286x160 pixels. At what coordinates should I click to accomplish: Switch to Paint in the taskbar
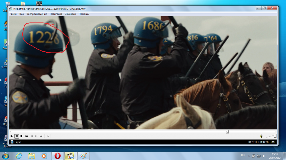click(83, 156)
